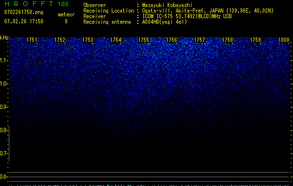Image resolution: width=293 pixels, height=186 pixels.
Task: Click the 1751 time marker
Action: (x=32, y=40)
